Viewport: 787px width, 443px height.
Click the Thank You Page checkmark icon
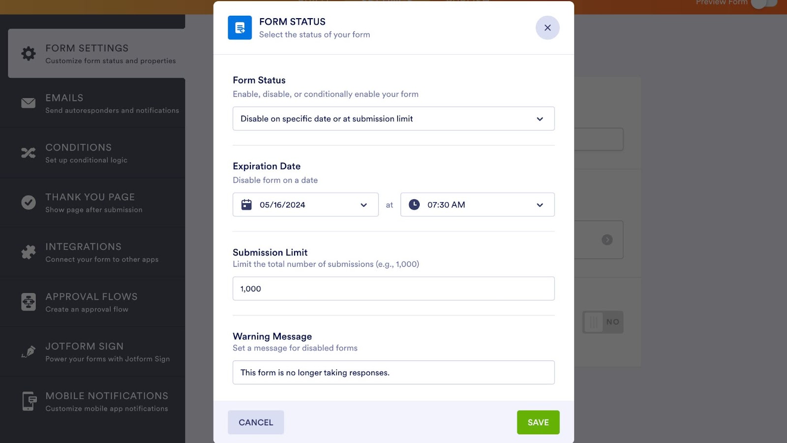29,202
